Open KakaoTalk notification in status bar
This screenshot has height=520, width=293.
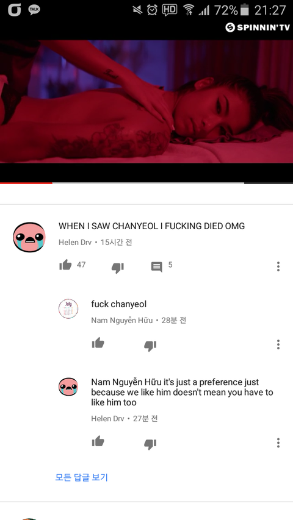(x=34, y=10)
